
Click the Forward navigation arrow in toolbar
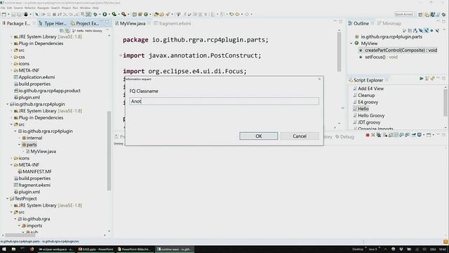click(247, 14)
